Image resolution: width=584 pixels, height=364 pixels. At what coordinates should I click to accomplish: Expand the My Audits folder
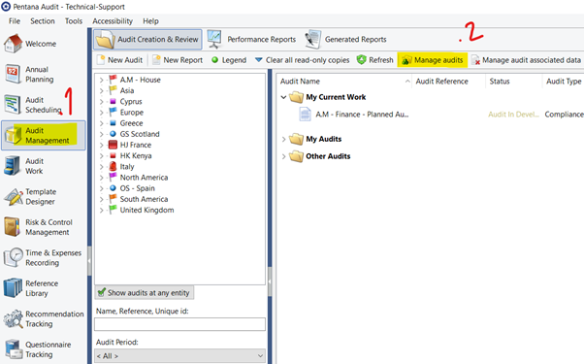[283, 139]
